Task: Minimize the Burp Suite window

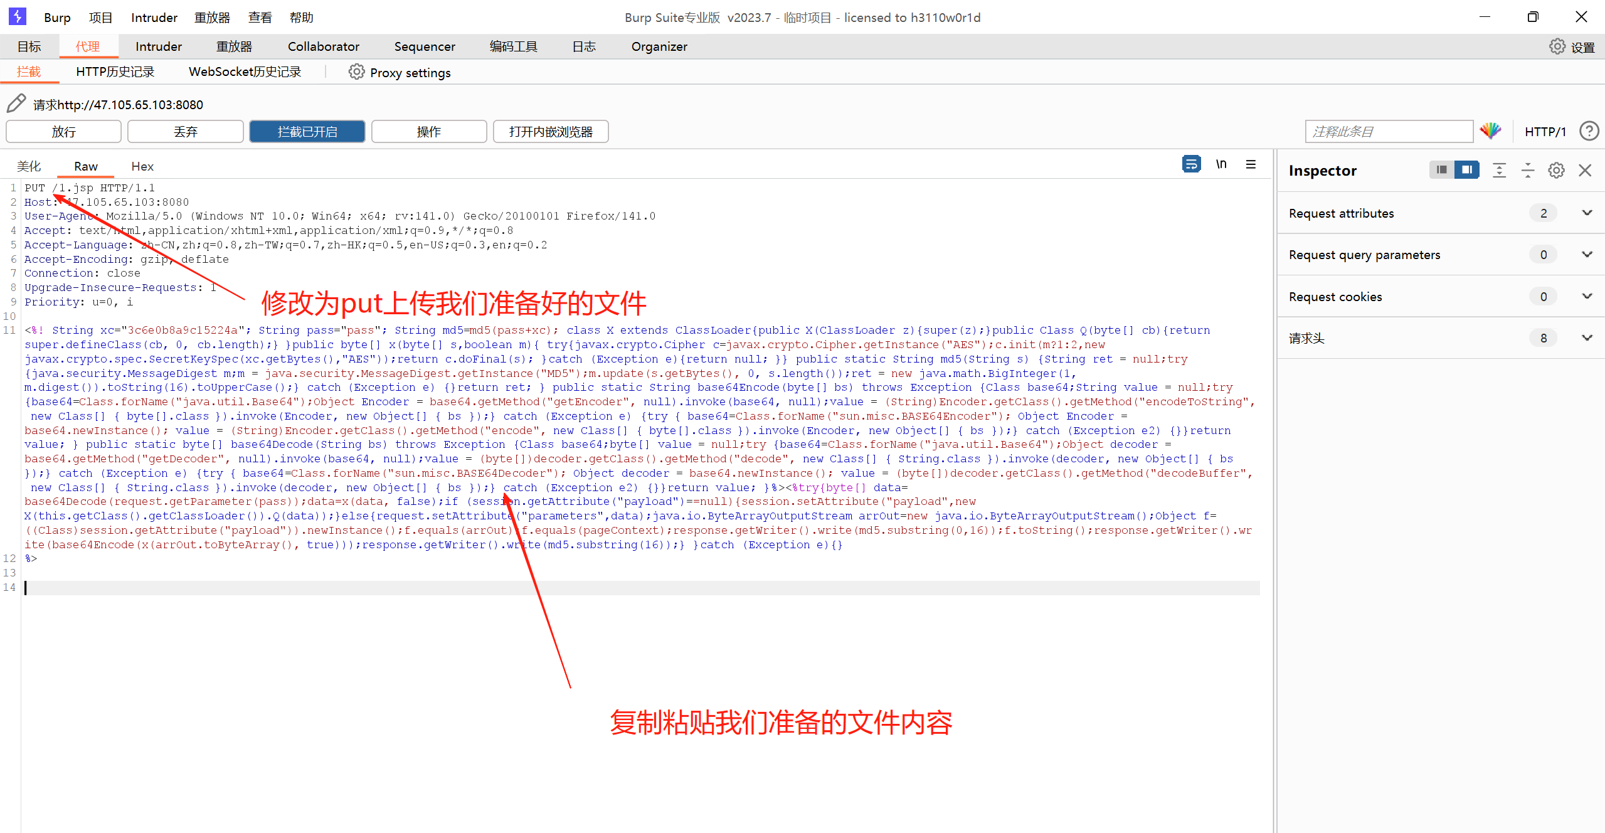Action: (x=1485, y=17)
